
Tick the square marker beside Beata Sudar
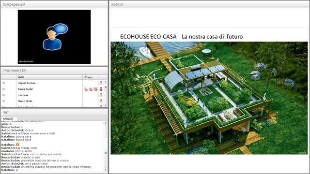[x=3, y=89]
